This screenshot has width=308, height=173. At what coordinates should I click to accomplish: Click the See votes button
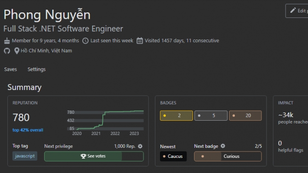[x=94, y=156]
